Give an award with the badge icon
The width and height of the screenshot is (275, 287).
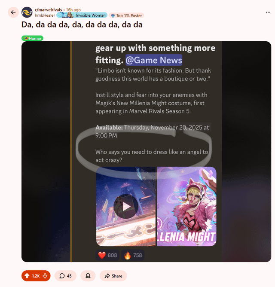(88, 276)
